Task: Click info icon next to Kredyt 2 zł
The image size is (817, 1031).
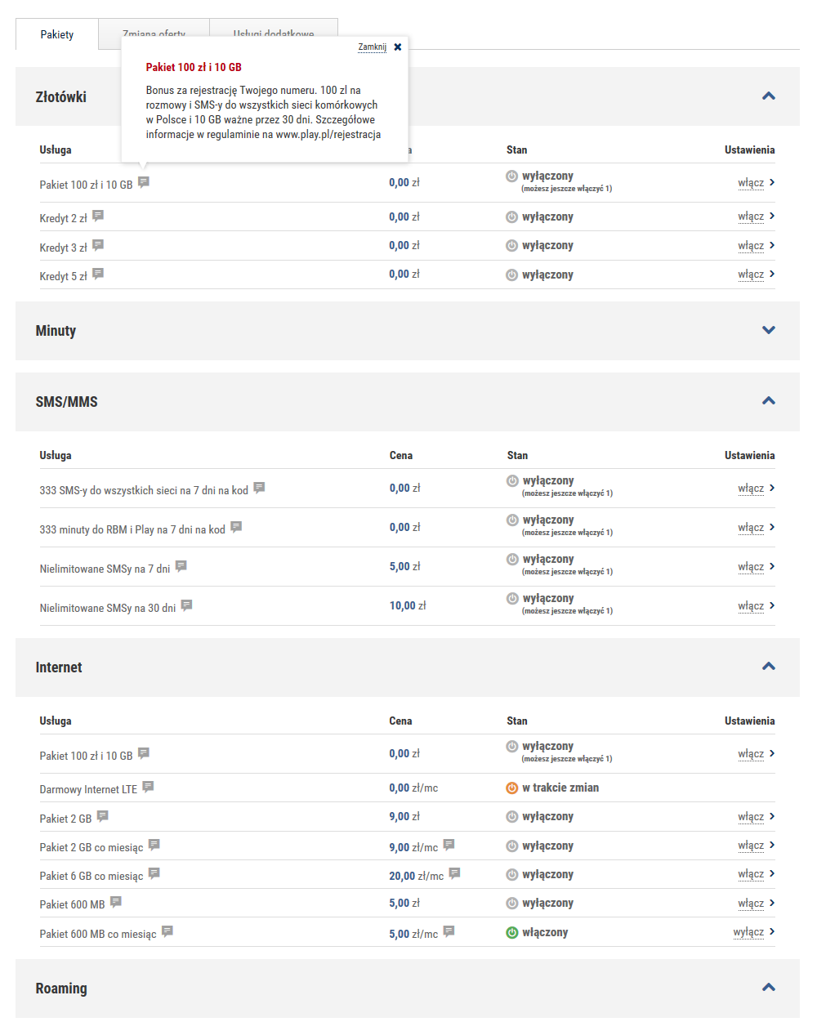Action: (x=98, y=216)
